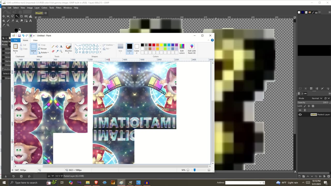Toggle GIMP Select transparent areas checkbox
This screenshot has height=186, width=331.
click(x=3, y=57)
